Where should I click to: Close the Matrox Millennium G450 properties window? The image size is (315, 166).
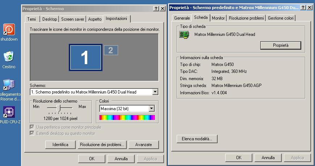(310, 8)
